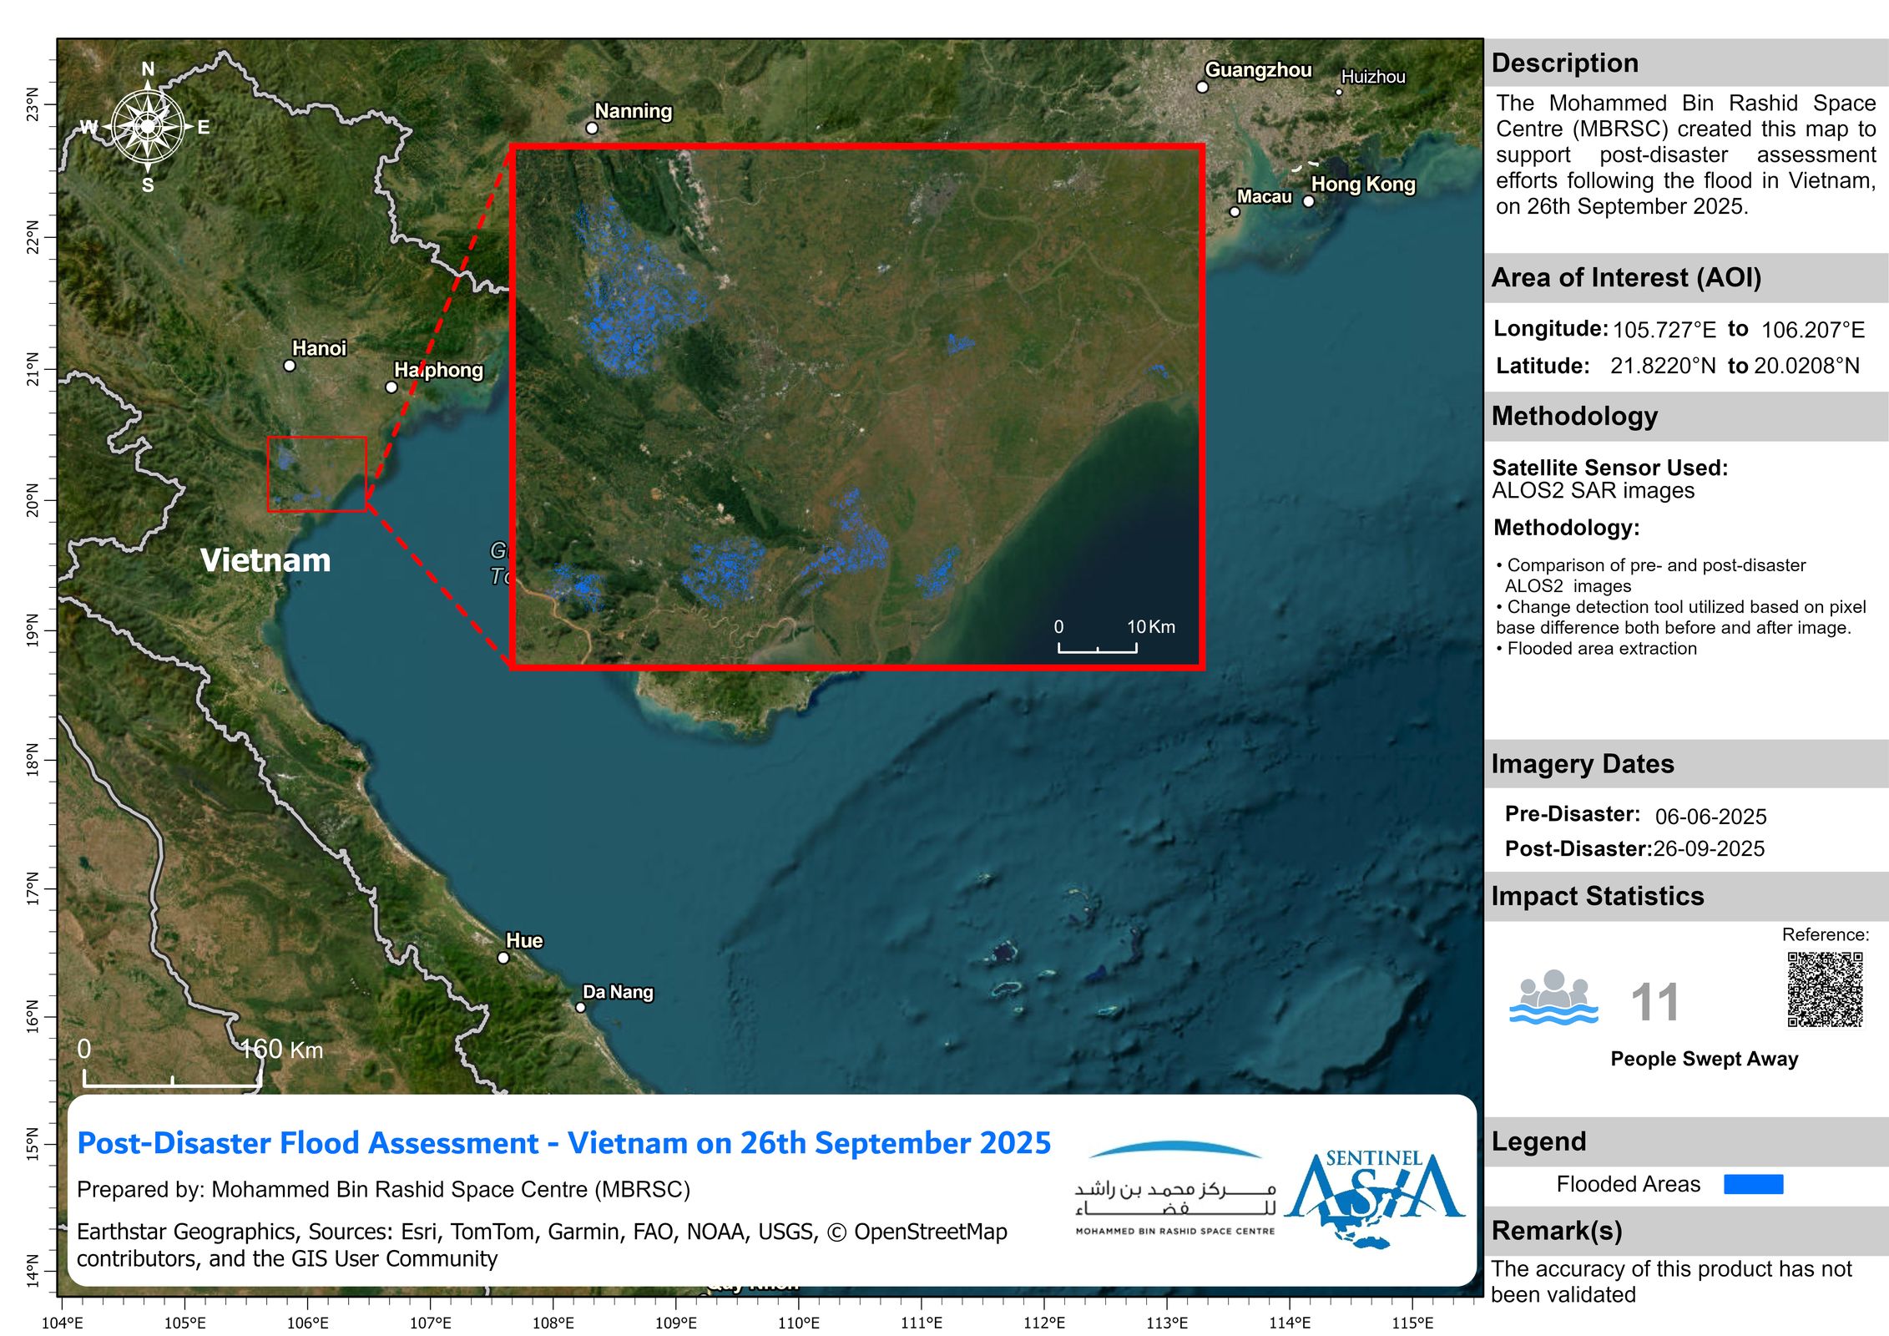1889x1336 pixels.
Task: Click the Guangzhou city marker dot
Action: pyautogui.click(x=1202, y=87)
